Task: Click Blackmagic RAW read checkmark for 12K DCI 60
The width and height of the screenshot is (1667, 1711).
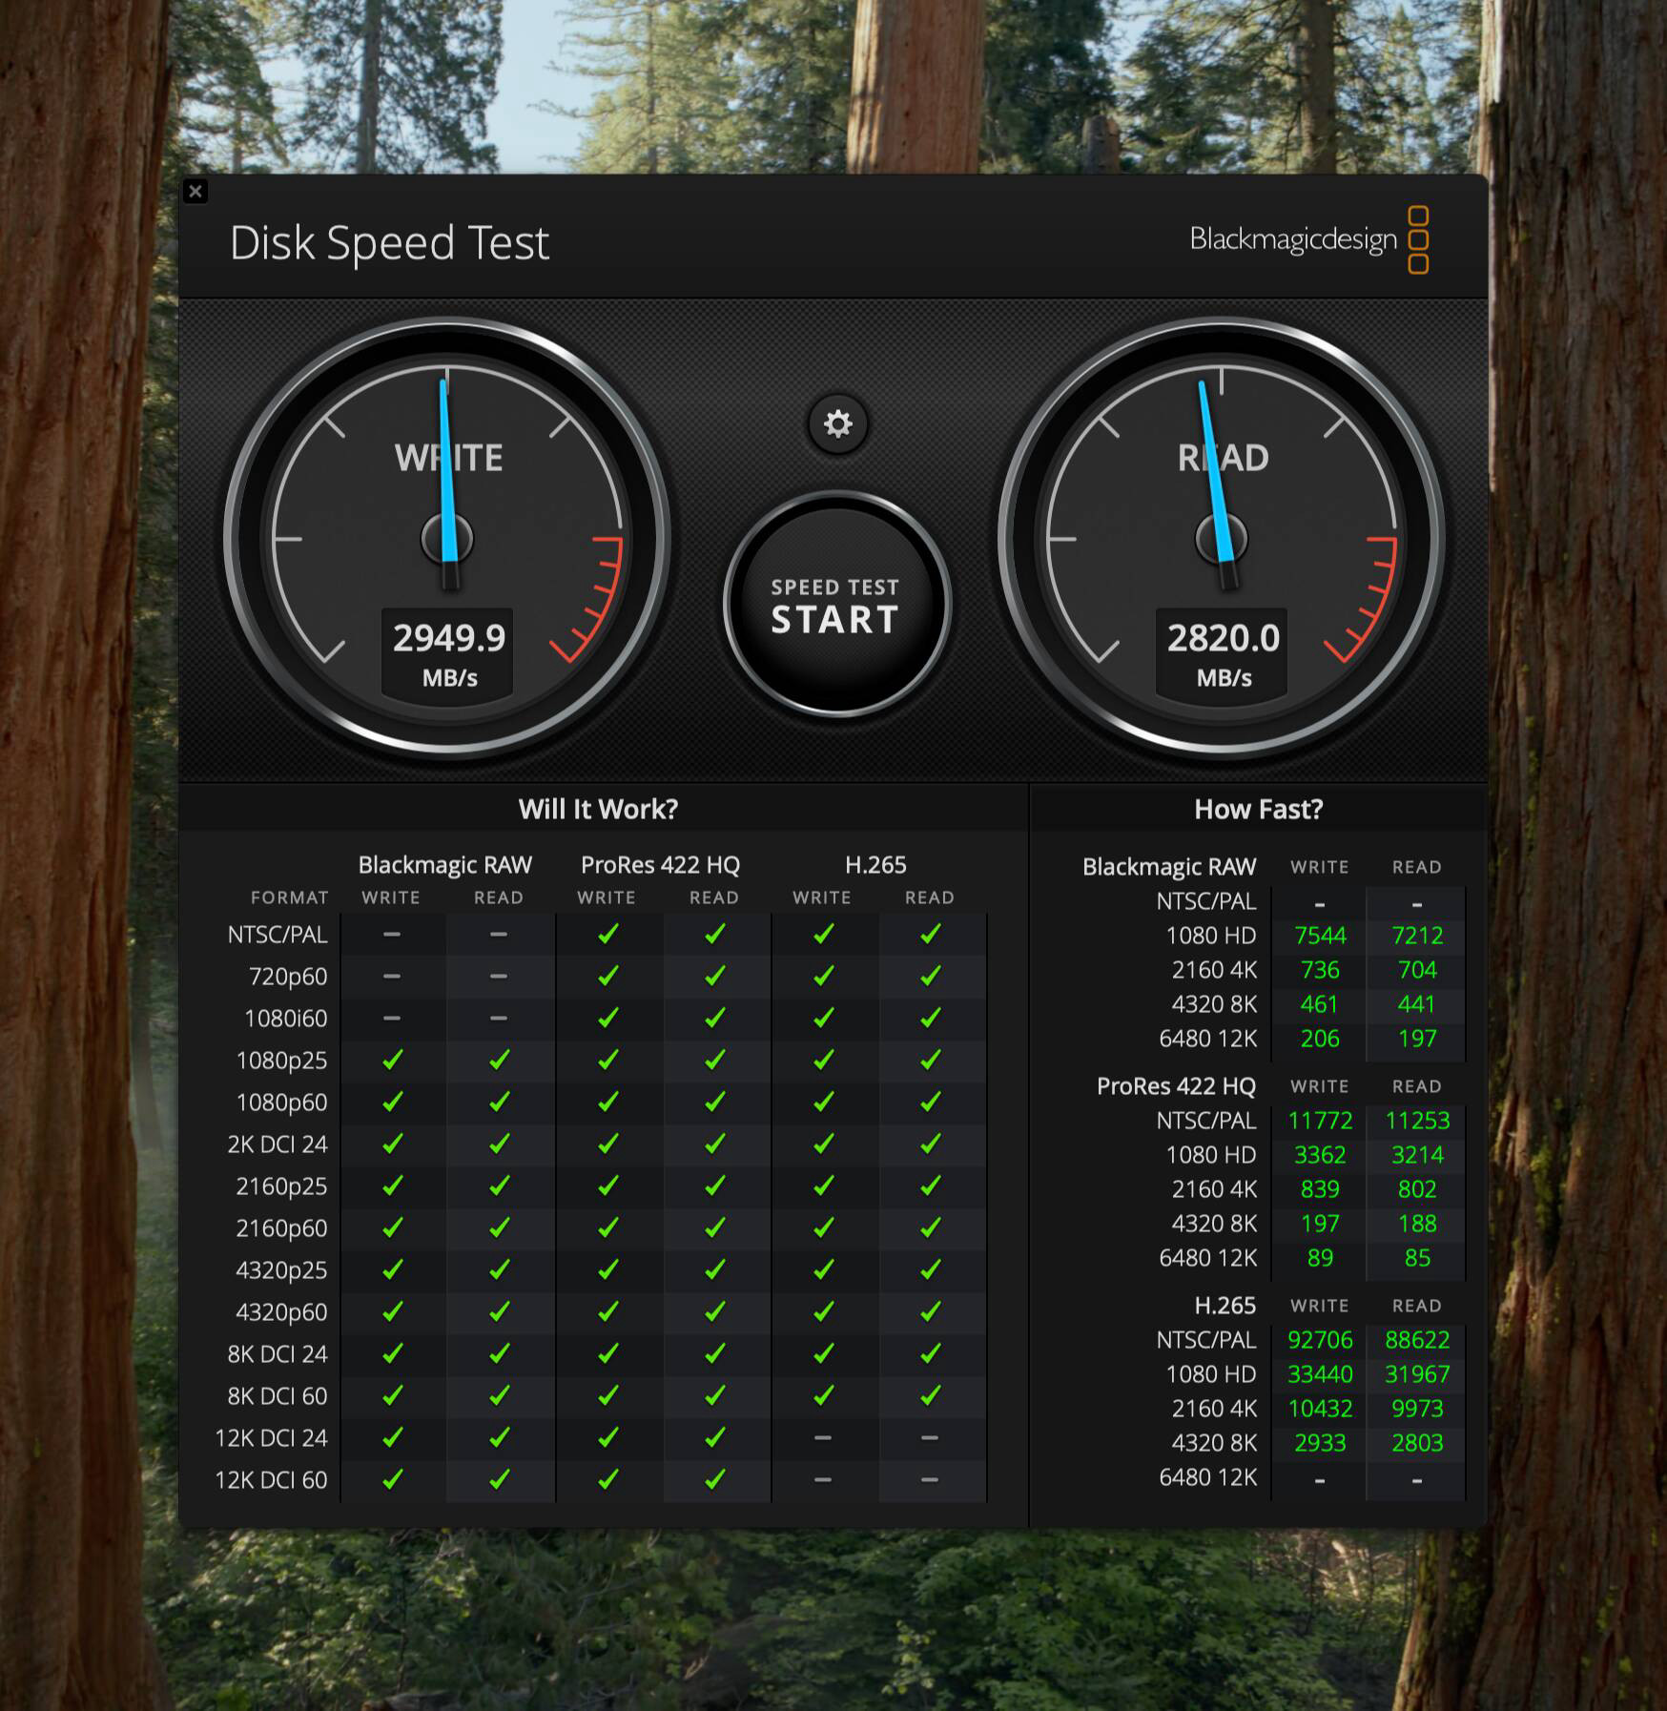Action: 499,1479
